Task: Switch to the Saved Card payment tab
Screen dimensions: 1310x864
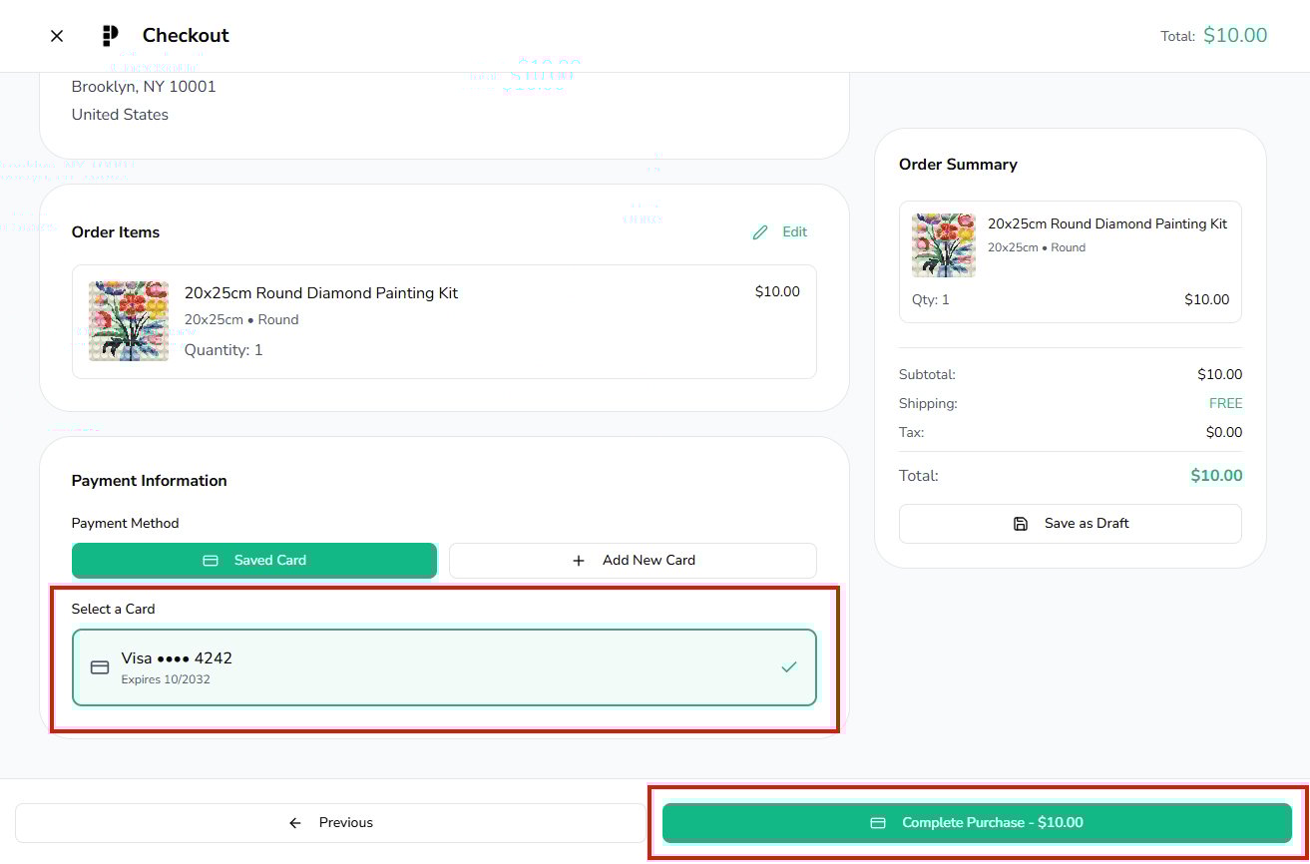Action: (x=254, y=561)
